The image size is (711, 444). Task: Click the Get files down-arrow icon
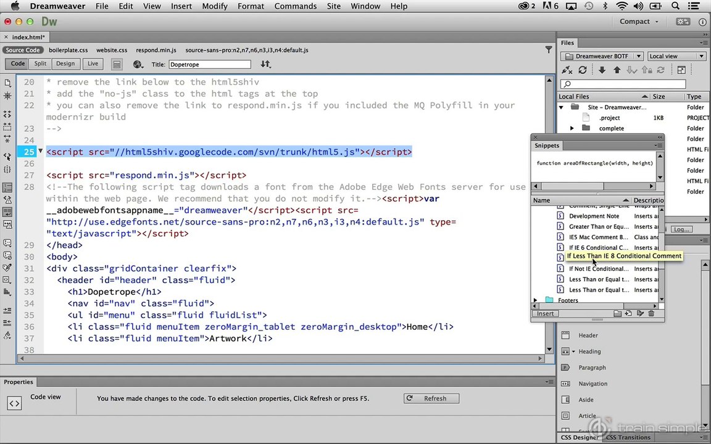(x=602, y=70)
